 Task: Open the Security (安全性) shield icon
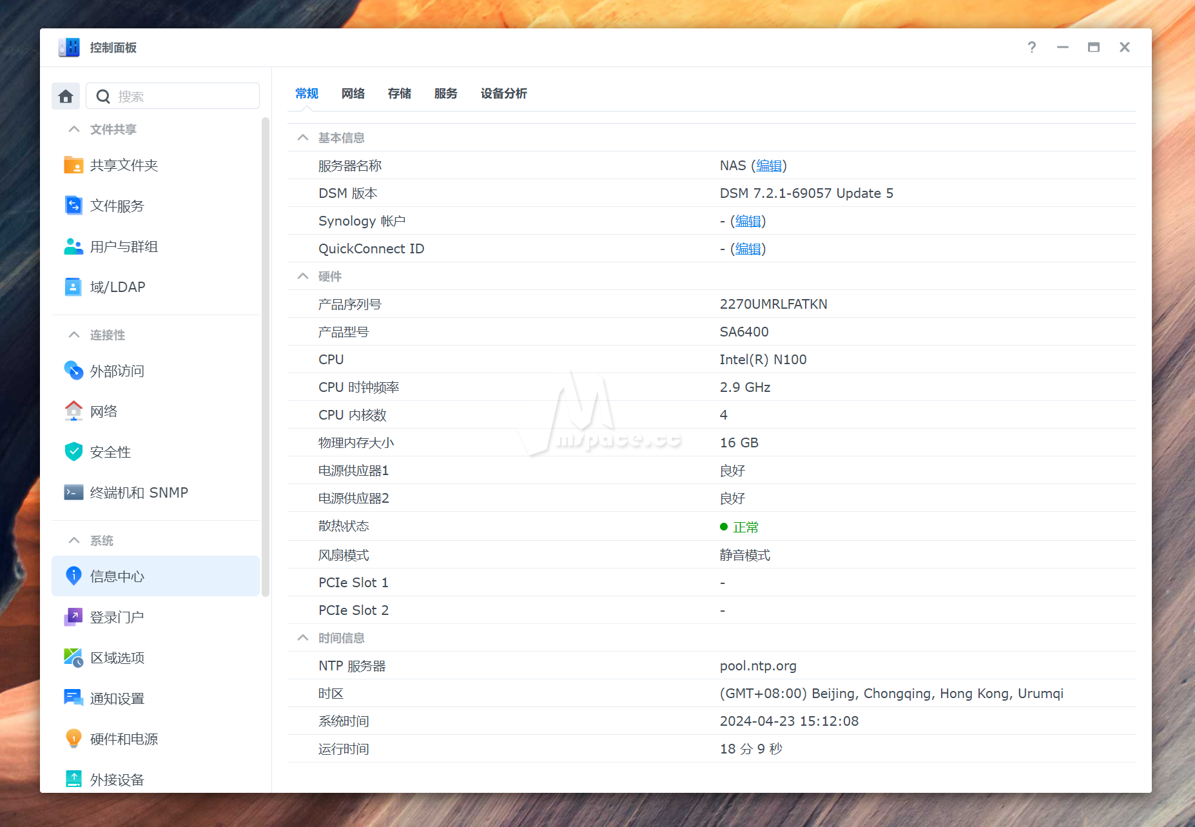click(73, 452)
